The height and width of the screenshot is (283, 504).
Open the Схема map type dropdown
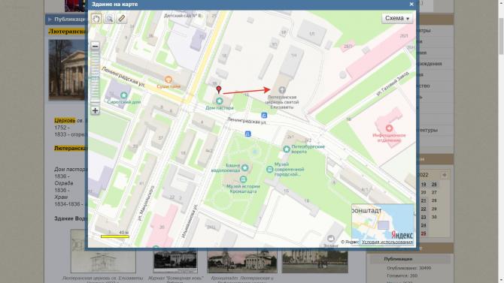[397, 18]
